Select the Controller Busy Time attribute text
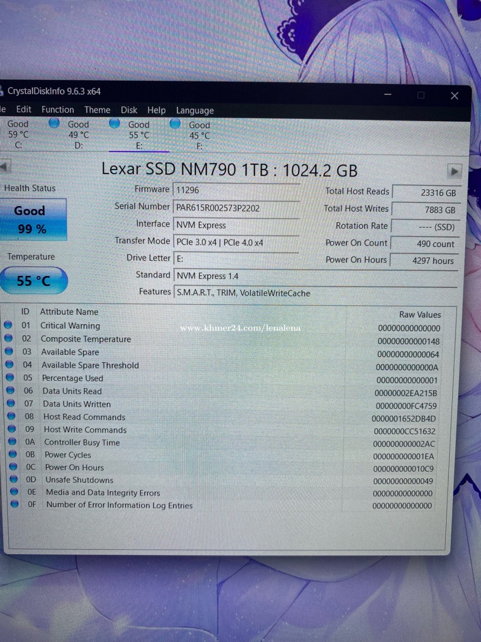 coord(82,442)
